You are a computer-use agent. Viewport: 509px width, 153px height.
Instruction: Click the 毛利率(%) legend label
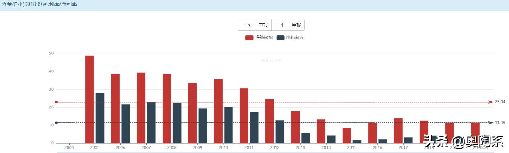(264, 37)
